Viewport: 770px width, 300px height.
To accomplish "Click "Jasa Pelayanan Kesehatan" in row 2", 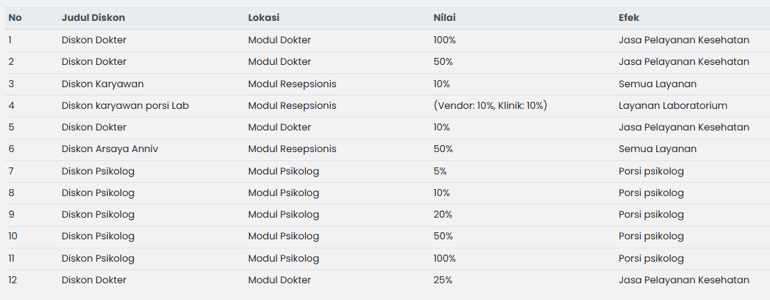I will tap(683, 61).
